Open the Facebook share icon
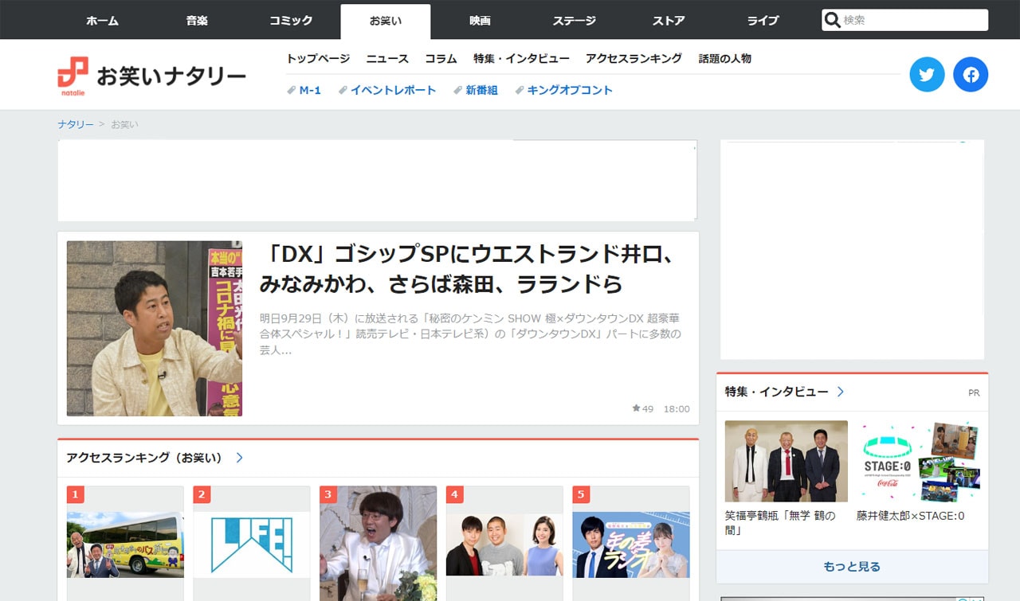The width and height of the screenshot is (1020, 601). [x=971, y=74]
